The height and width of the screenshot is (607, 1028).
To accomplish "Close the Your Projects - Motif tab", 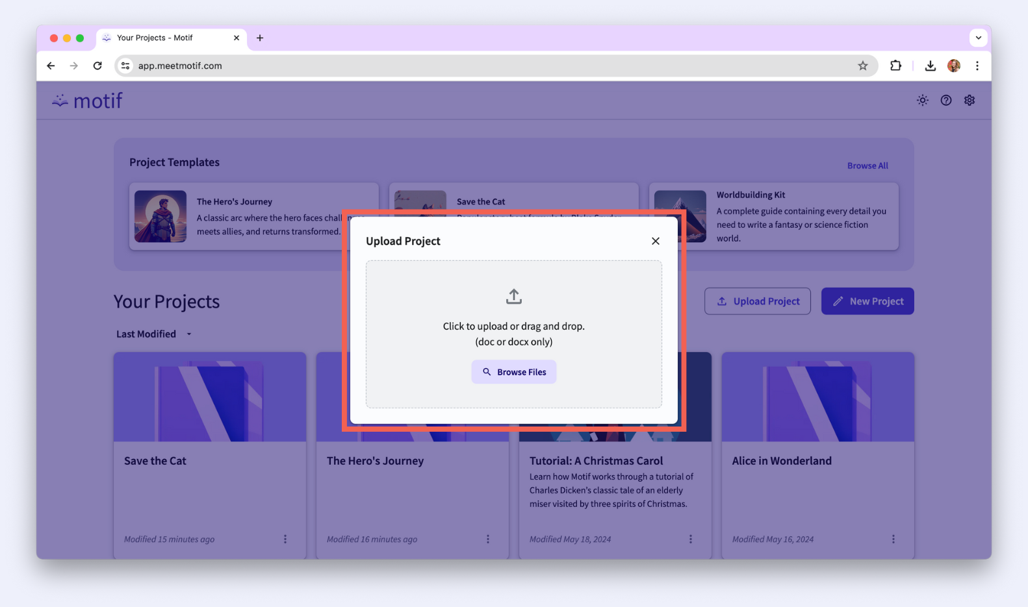I will tap(236, 38).
